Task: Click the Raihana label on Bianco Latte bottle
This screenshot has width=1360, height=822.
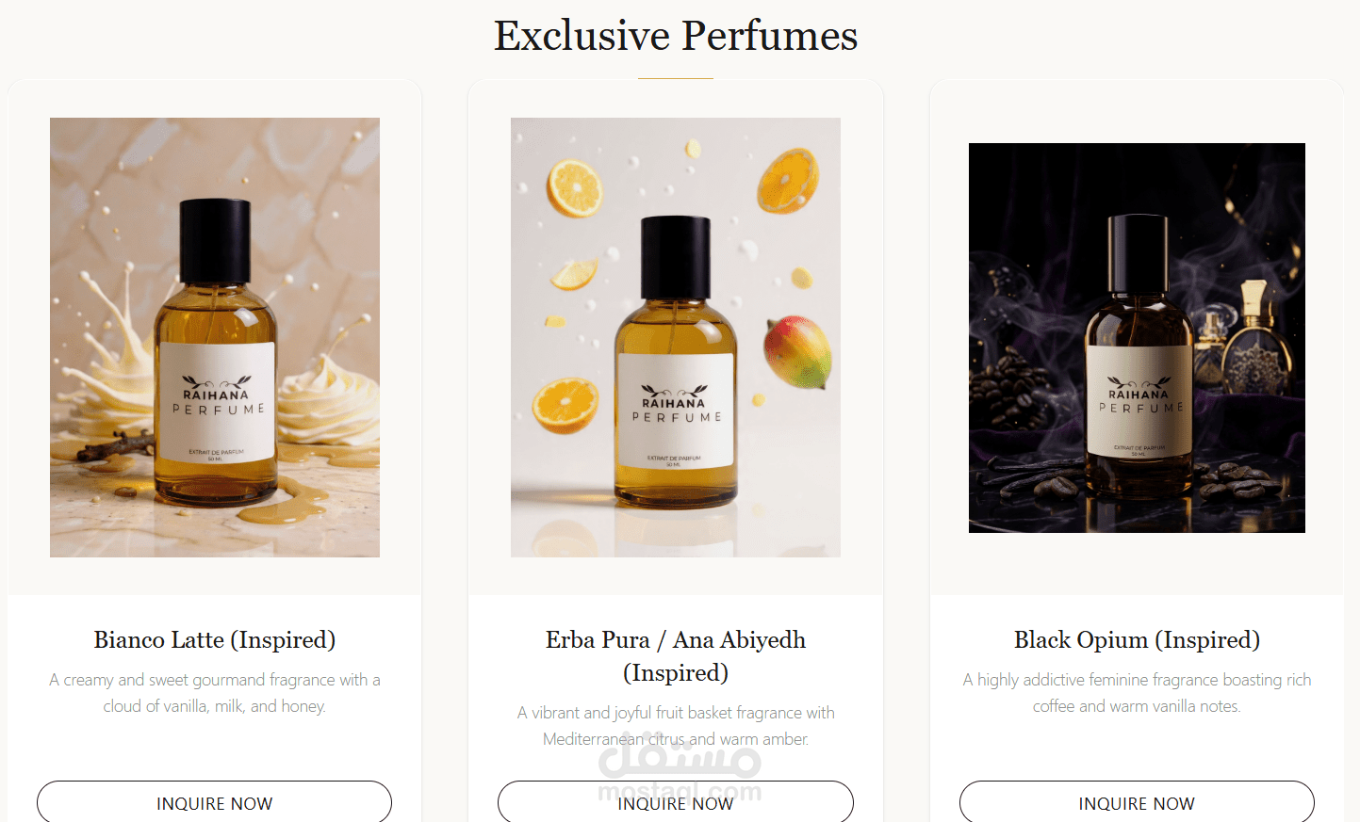Action: click(x=217, y=401)
